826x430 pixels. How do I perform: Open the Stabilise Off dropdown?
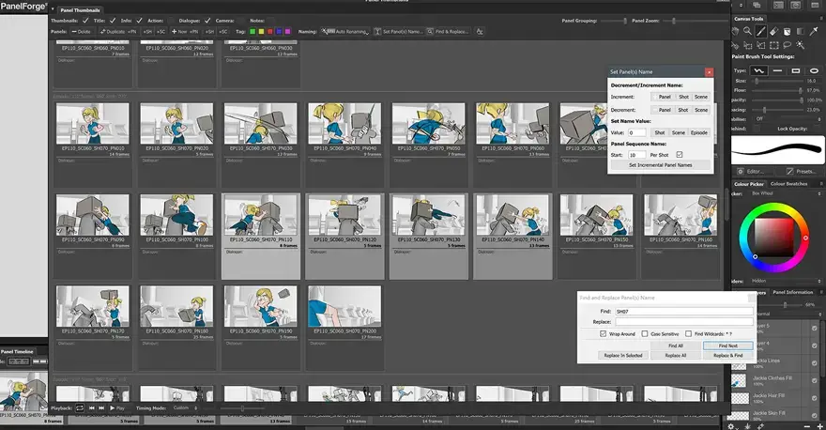[788, 119]
